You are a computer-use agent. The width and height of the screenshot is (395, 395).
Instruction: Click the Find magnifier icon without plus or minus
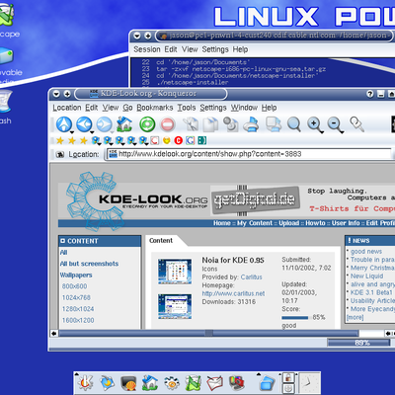293,124
